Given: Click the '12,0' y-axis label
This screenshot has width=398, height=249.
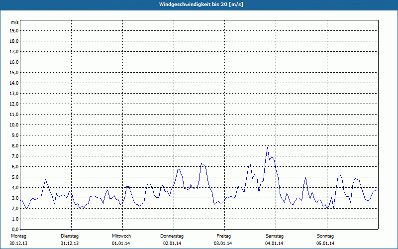Looking at the screenshot, I should (14, 104).
